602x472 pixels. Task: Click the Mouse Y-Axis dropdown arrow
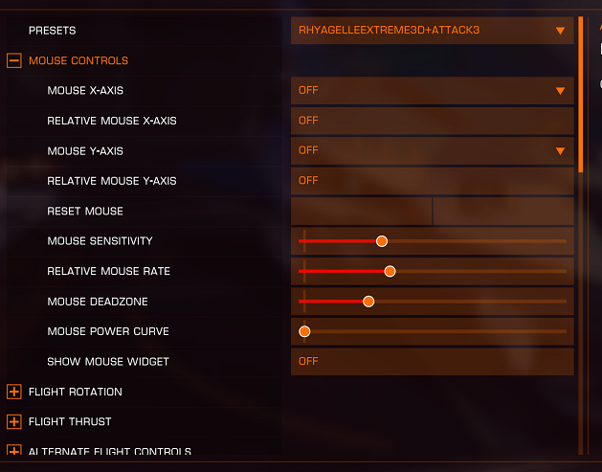pyautogui.click(x=560, y=151)
